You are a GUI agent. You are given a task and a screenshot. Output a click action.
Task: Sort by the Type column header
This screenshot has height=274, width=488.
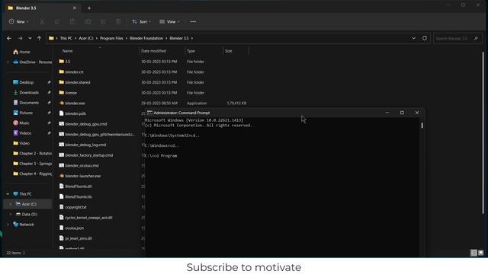click(x=191, y=51)
